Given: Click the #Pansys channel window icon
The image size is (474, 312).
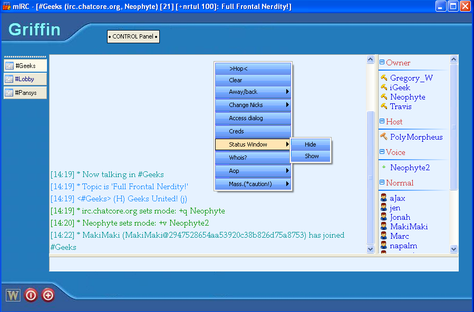Looking at the screenshot, I should click(x=9, y=92).
